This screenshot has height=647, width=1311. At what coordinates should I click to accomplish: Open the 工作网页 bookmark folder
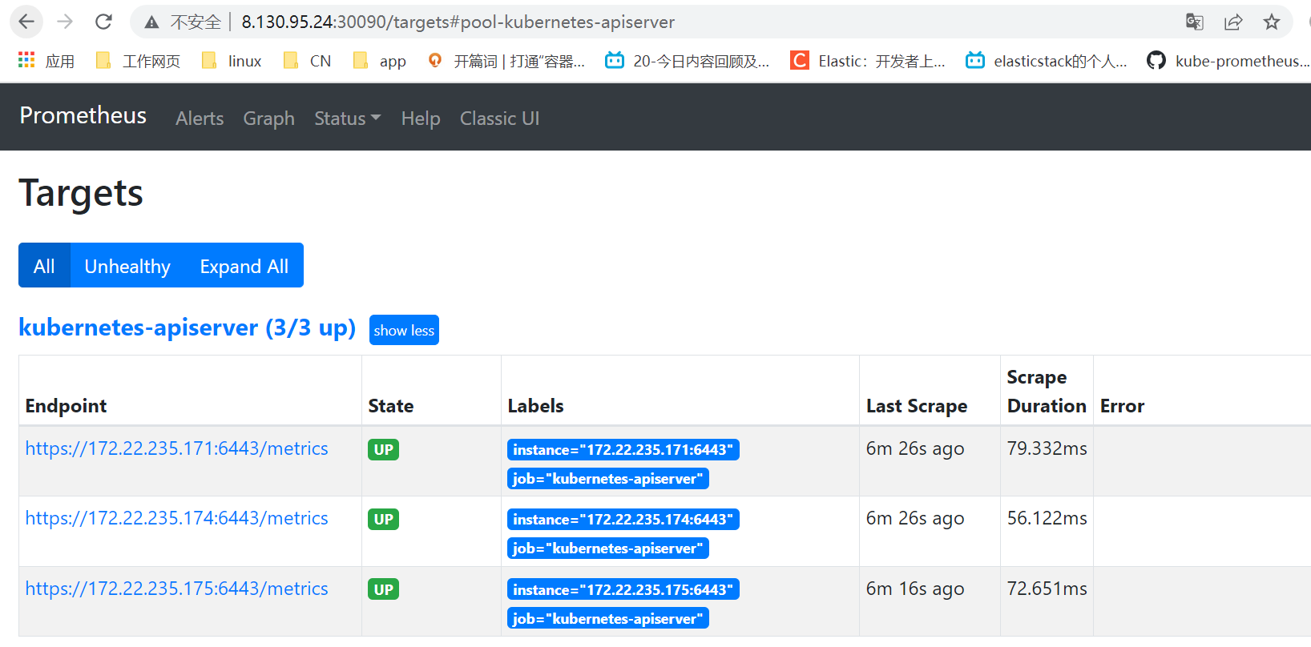point(138,61)
